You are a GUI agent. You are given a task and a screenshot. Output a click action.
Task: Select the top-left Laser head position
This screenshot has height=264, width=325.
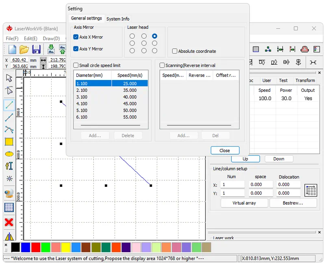tap(132, 36)
